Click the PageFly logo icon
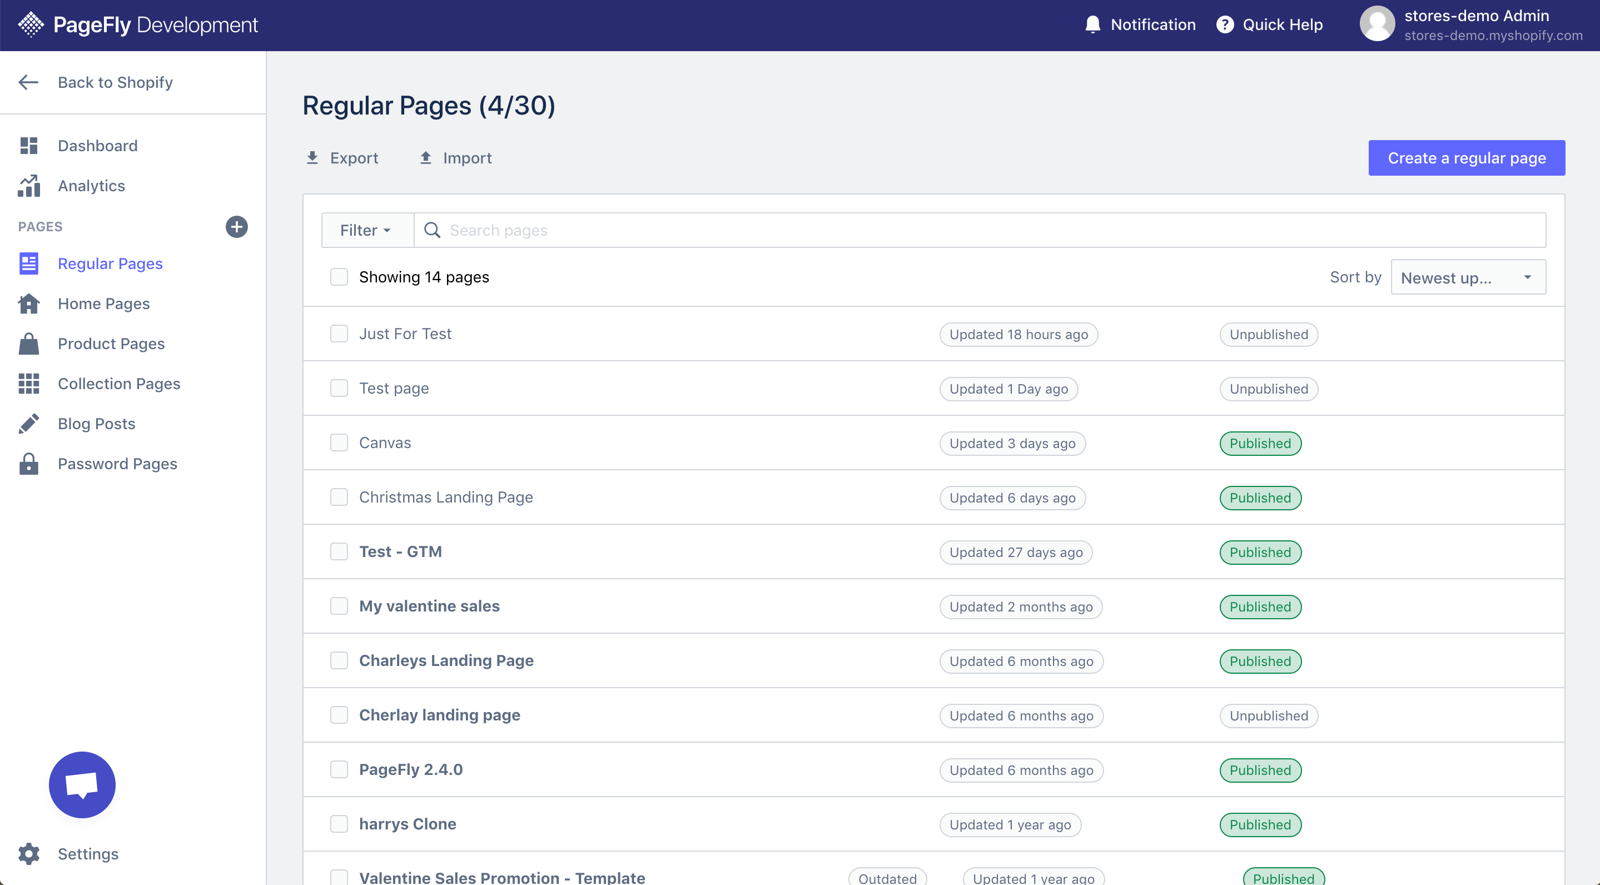The height and width of the screenshot is (885, 1600). click(31, 25)
